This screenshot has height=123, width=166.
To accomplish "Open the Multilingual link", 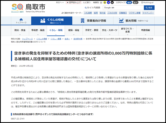I will 147,2.
